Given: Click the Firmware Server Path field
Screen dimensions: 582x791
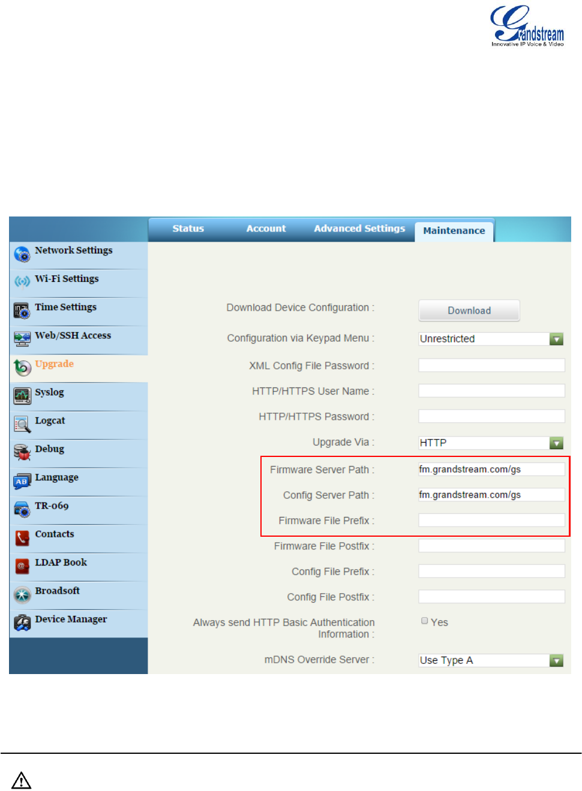Looking at the screenshot, I should [491, 469].
